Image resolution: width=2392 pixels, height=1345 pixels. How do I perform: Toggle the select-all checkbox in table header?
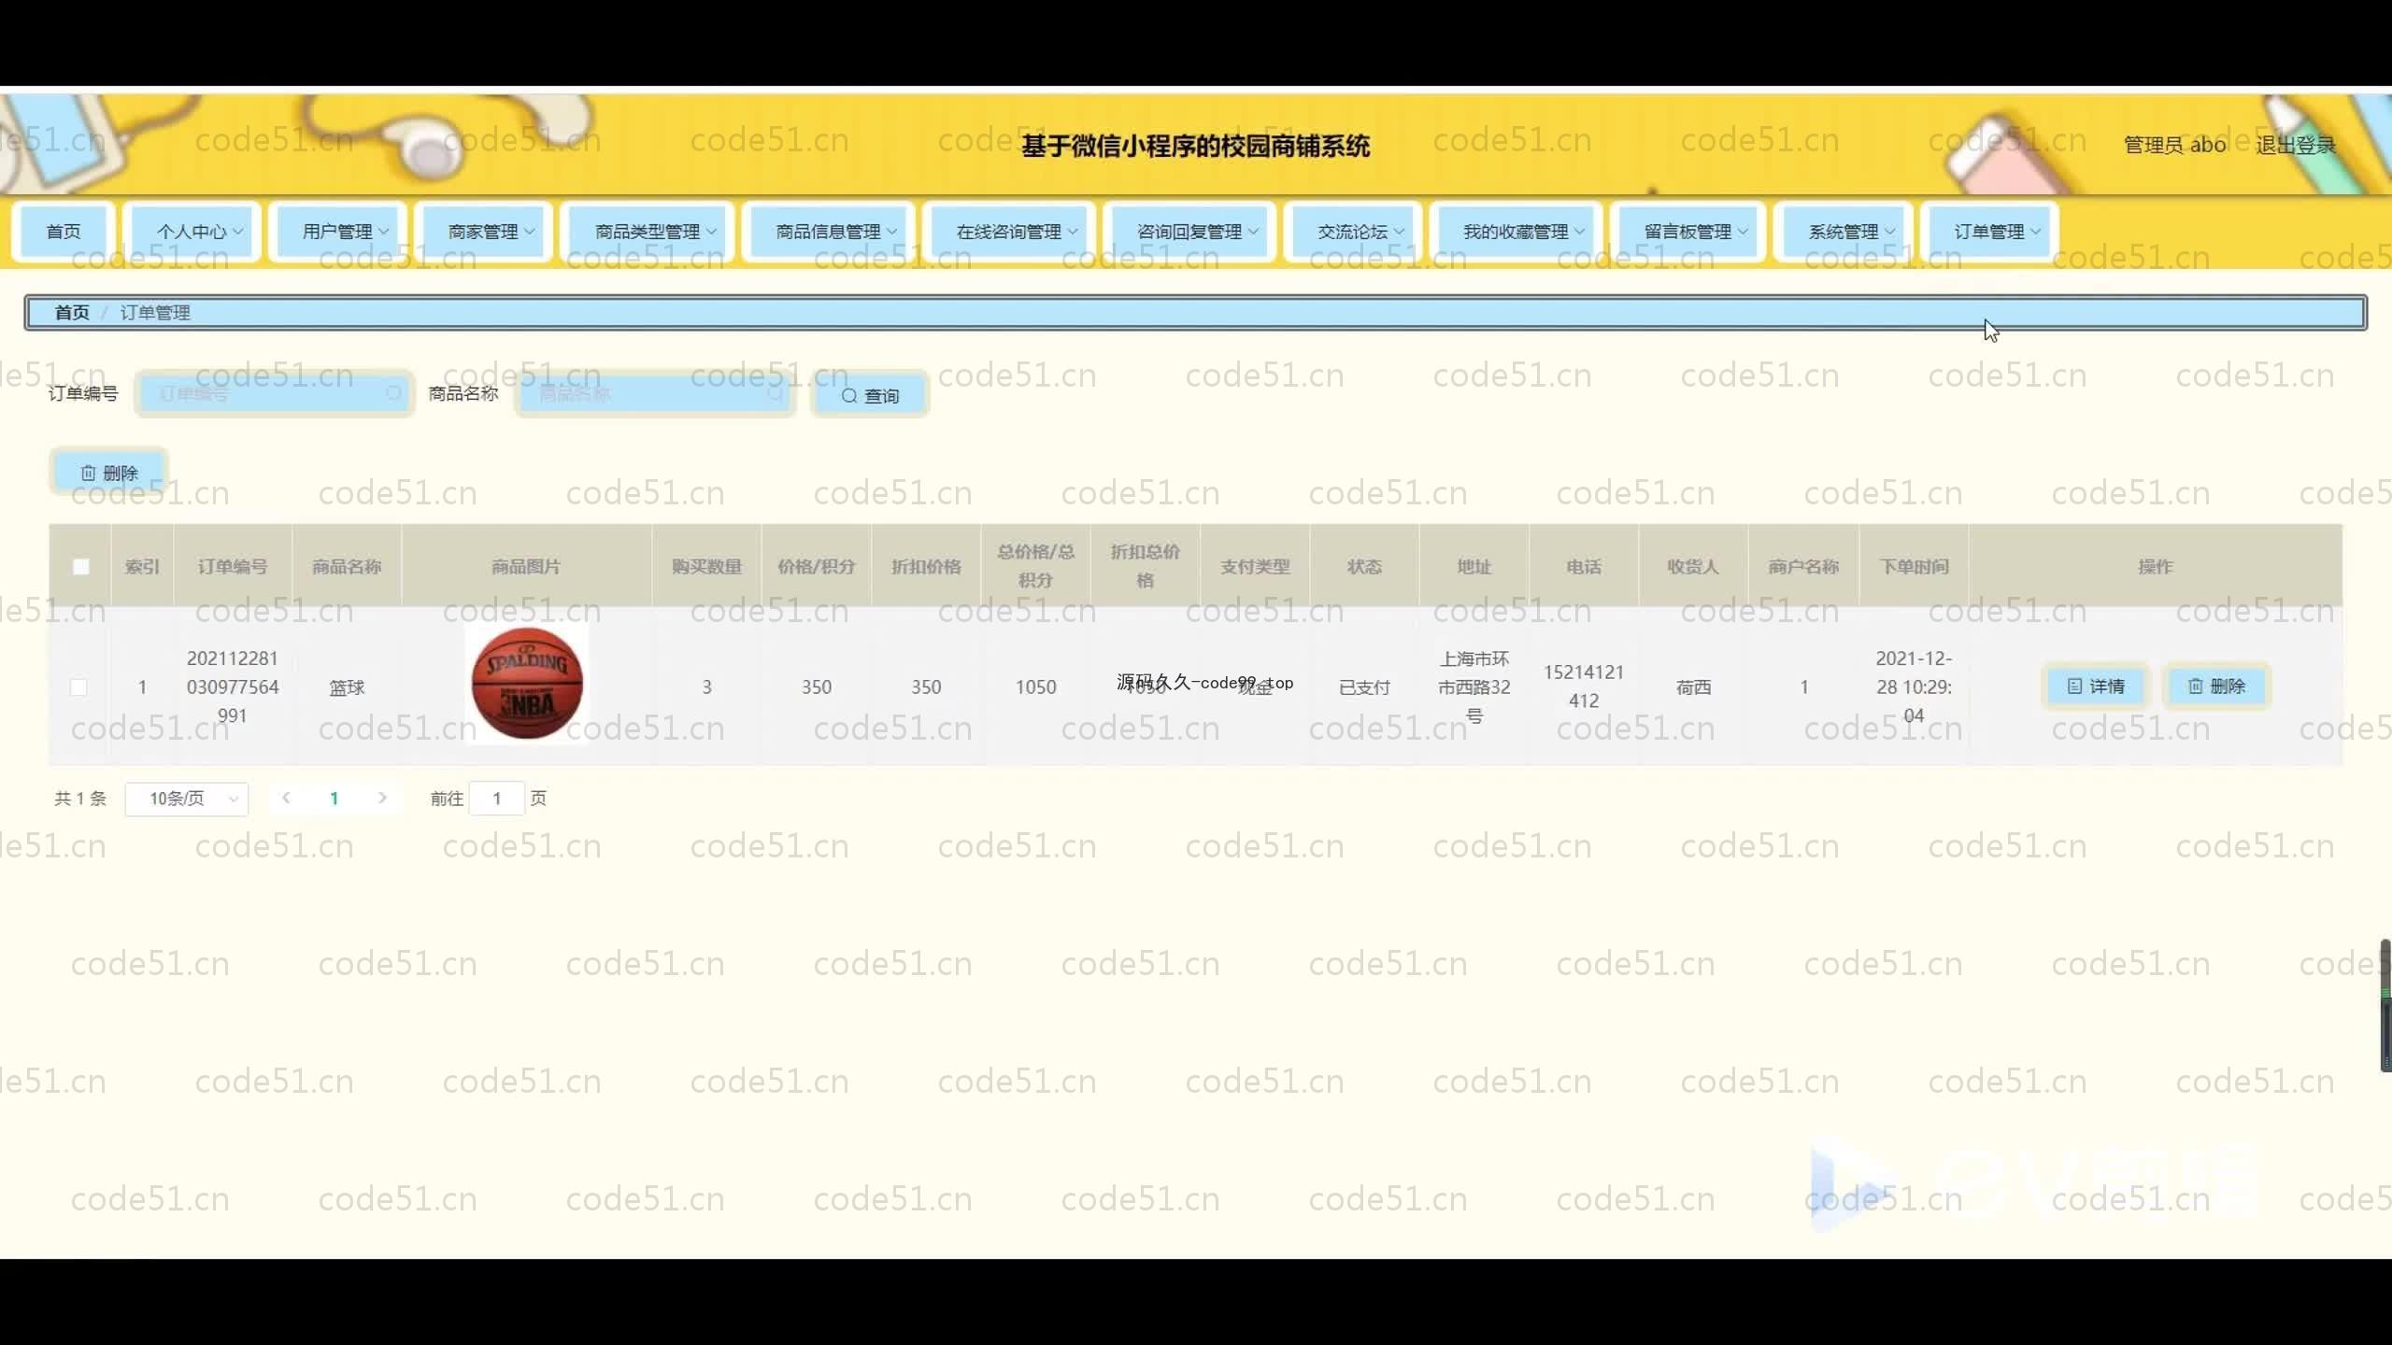click(x=81, y=566)
